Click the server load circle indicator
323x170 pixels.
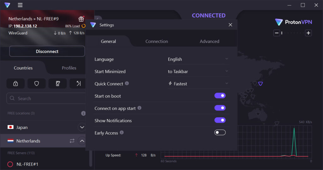tap(83, 26)
